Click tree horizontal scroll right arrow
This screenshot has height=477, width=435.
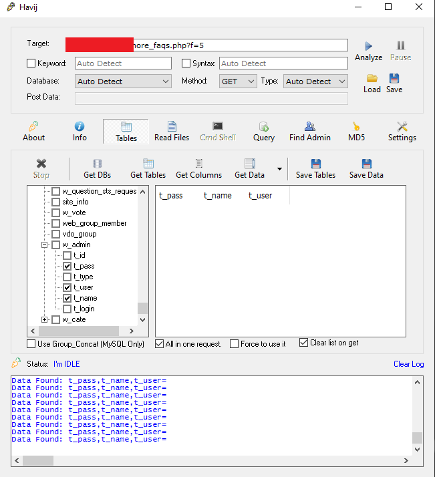tap(131, 331)
